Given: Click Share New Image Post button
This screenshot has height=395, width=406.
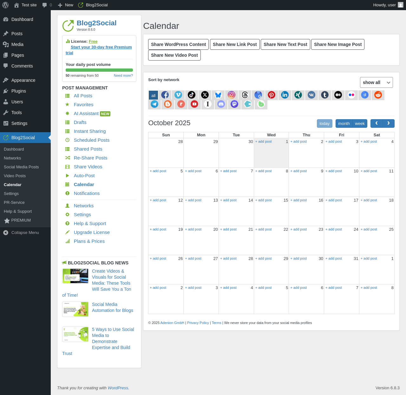Looking at the screenshot, I should (338, 44).
